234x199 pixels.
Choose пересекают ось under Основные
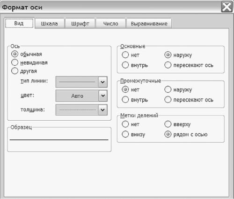pyautogui.click(x=168, y=65)
